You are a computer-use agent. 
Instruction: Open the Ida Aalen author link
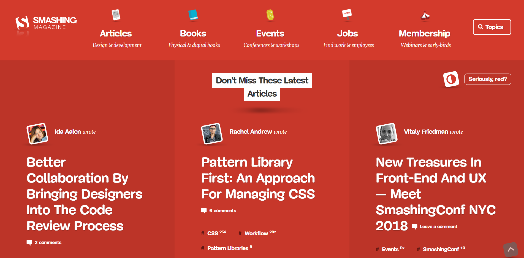click(x=68, y=132)
